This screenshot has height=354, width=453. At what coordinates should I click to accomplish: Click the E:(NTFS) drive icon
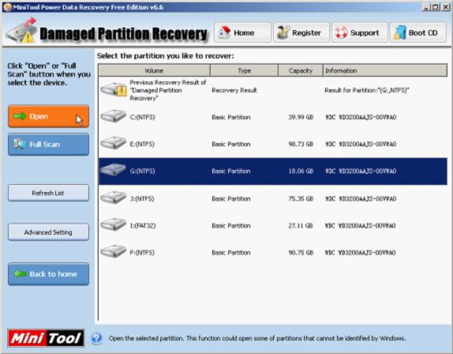pyautogui.click(x=114, y=143)
